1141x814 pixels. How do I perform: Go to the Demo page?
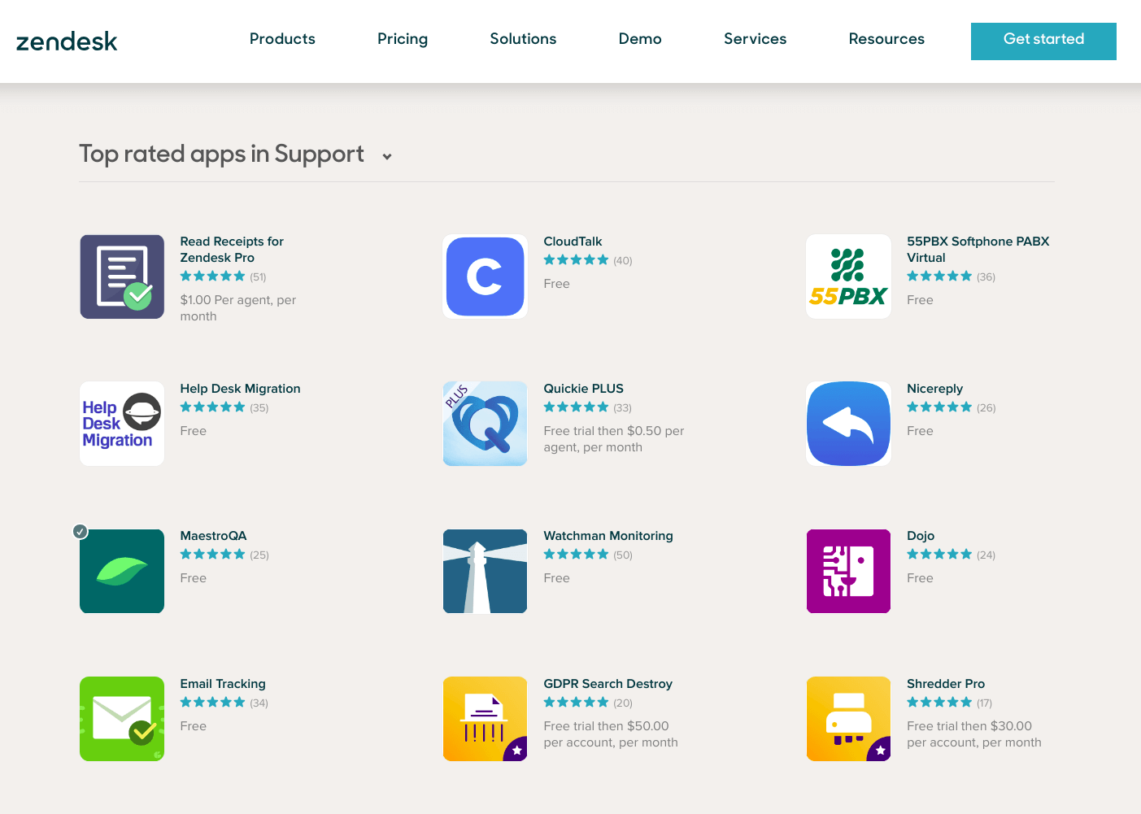pos(640,39)
